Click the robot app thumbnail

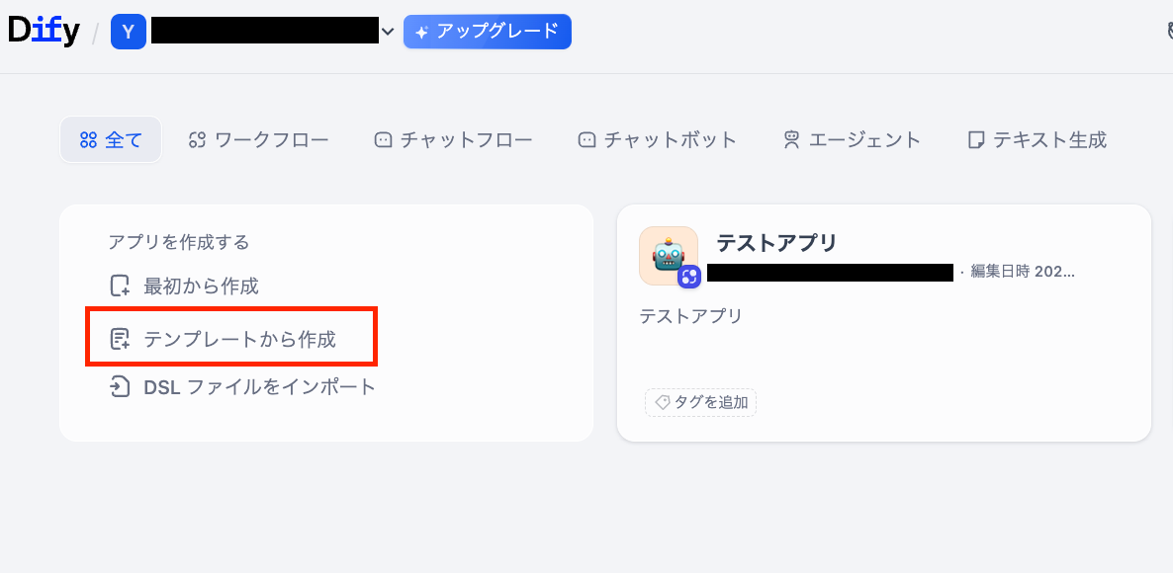click(x=668, y=255)
